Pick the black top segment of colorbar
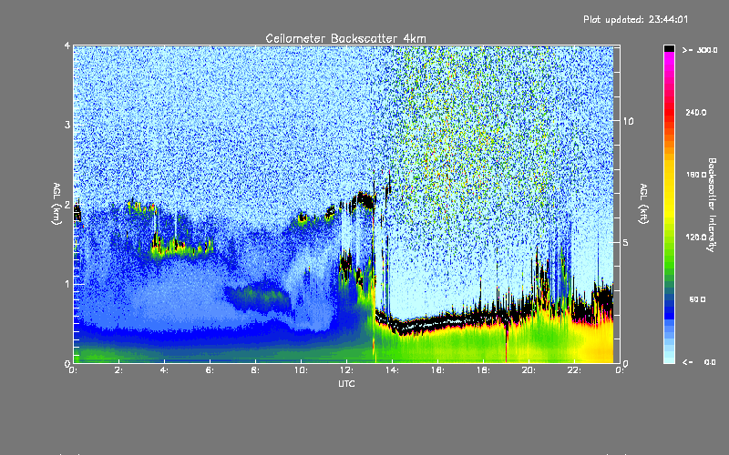 [x=669, y=48]
